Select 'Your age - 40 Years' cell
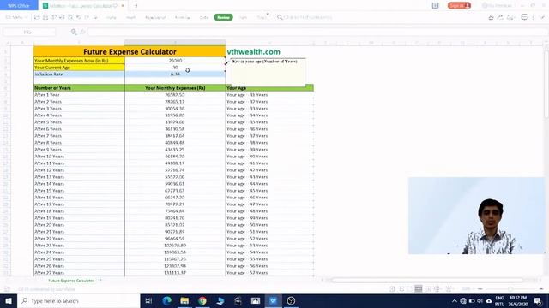549x308 pixels. 269,156
